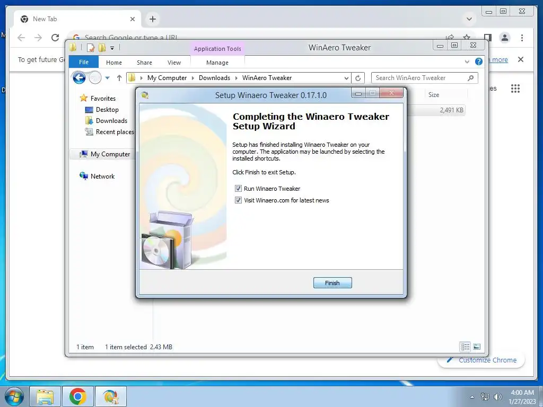Open the network tray icon
The image size is (543, 407).
click(x=485, y=397)
